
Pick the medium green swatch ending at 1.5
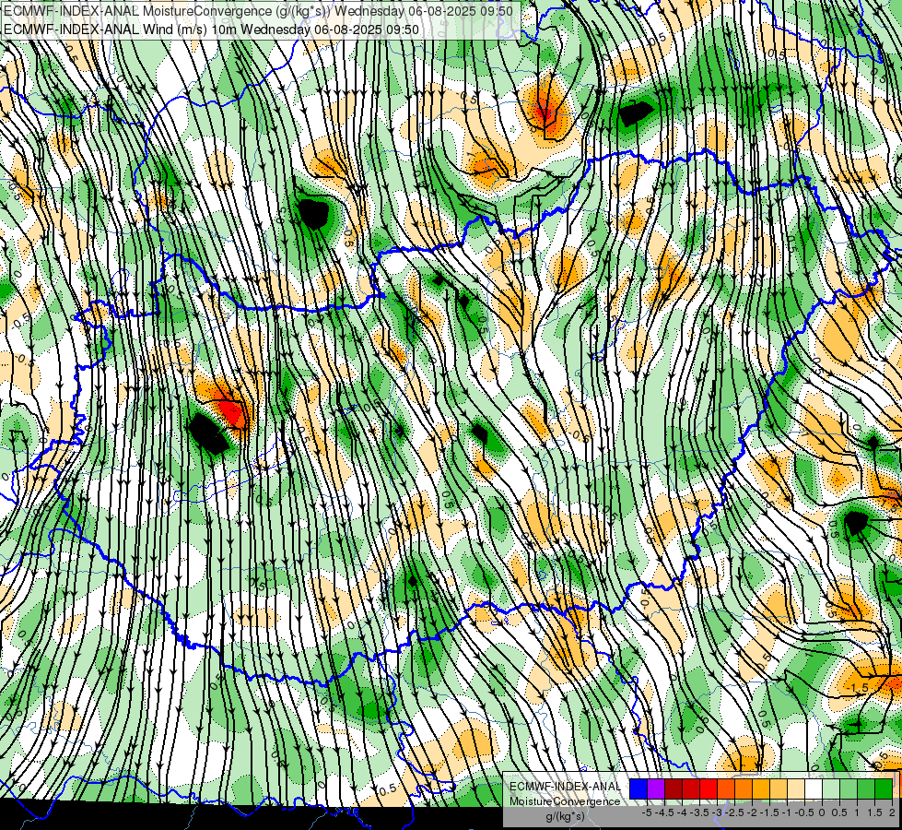coord(866,788)
